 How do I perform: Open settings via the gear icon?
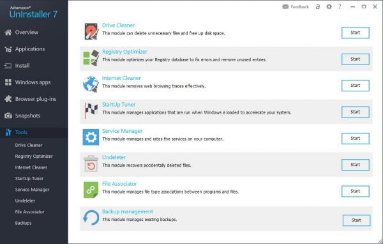[x=329, y=6]
